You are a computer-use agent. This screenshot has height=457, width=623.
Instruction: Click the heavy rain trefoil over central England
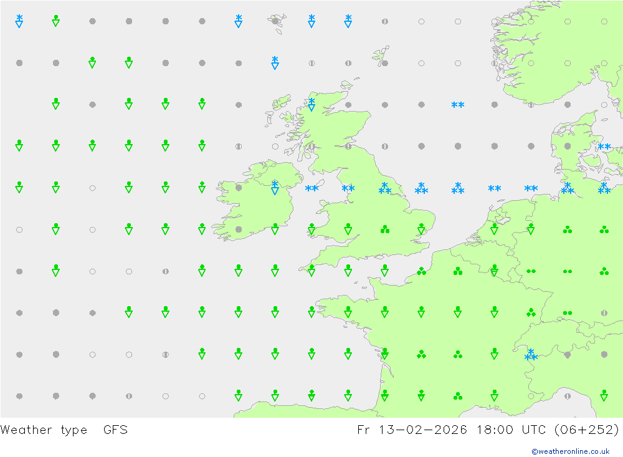point(384,229)
